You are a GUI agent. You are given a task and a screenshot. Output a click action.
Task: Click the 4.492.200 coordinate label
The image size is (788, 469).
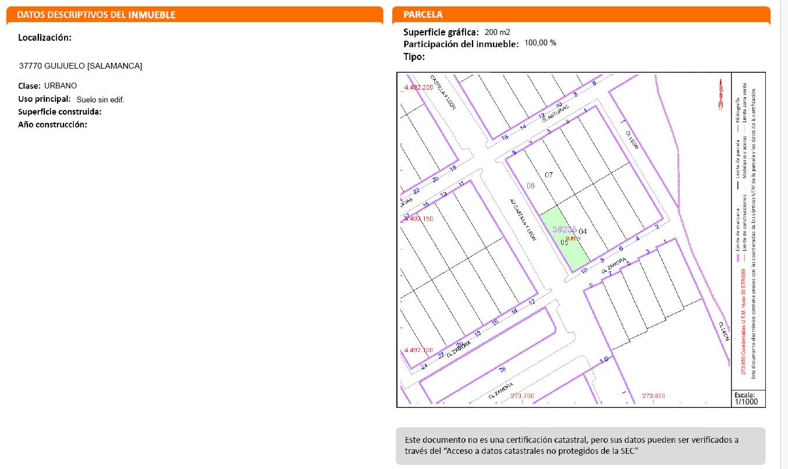pos(418,87)
